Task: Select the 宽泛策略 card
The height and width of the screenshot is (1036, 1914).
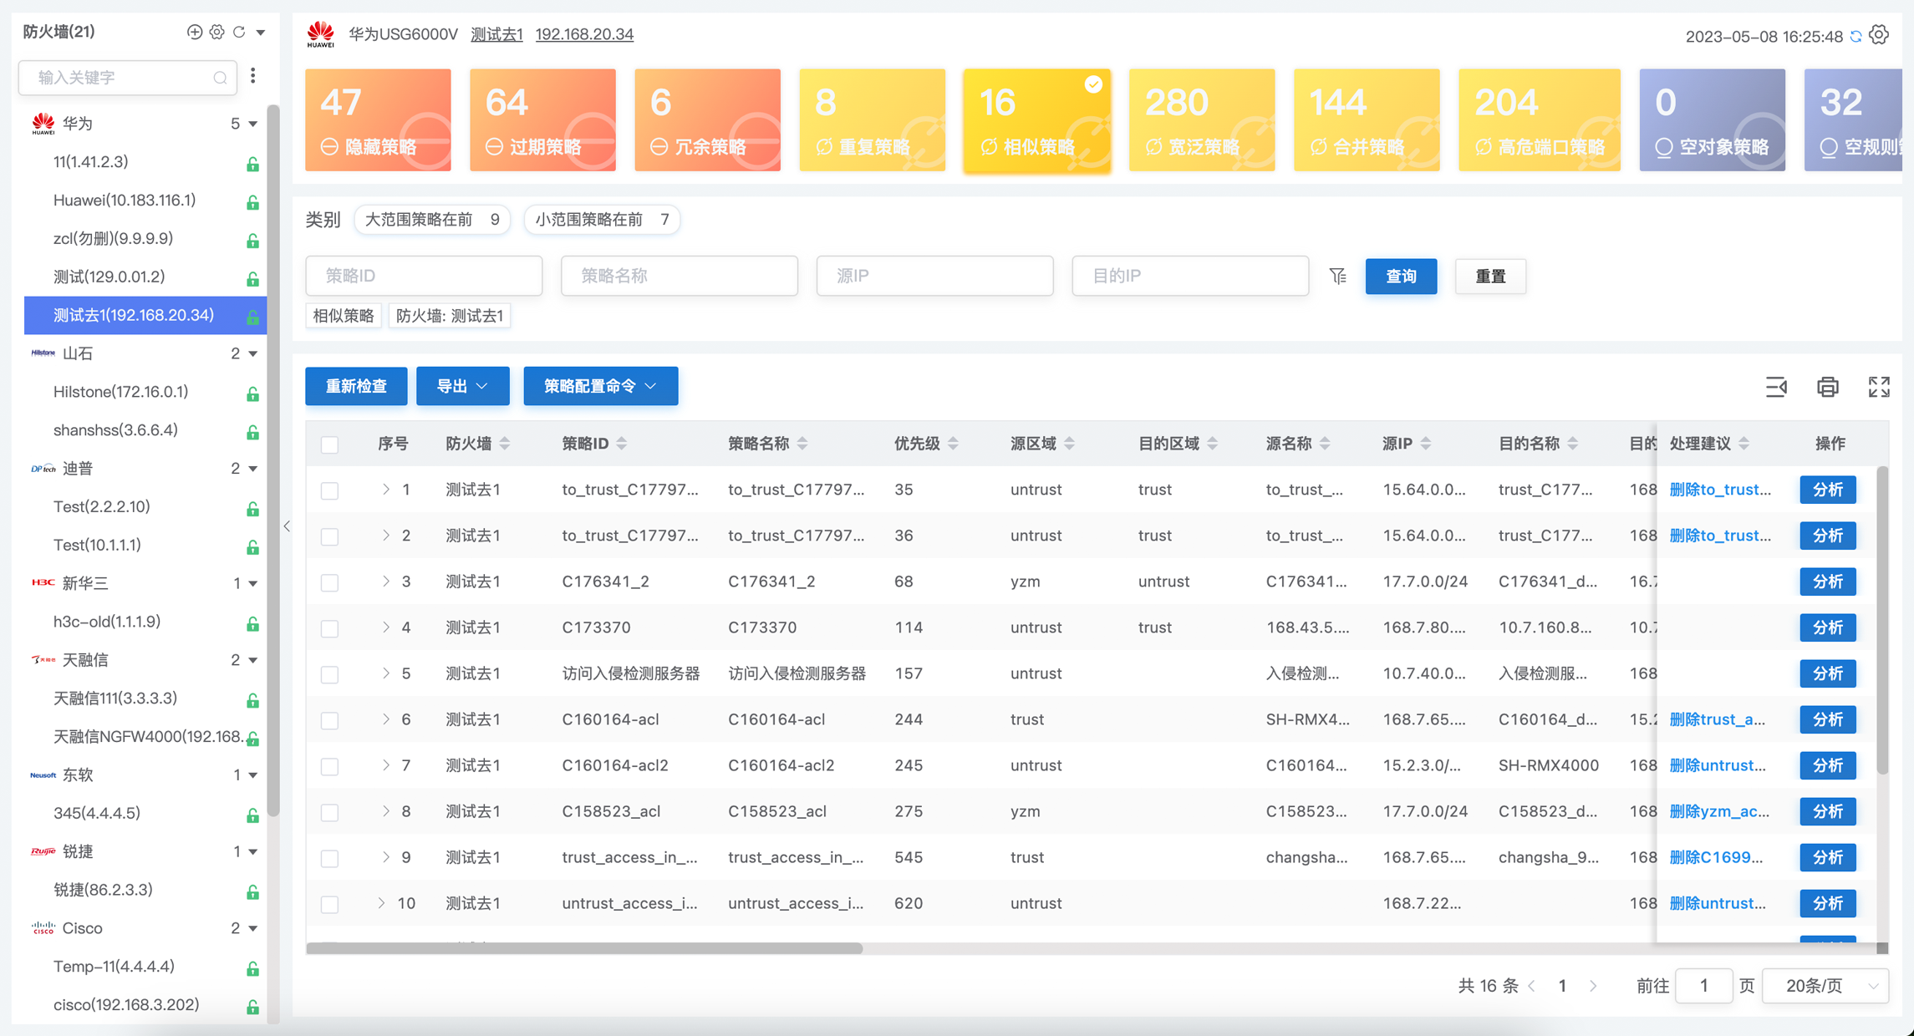Action: [1202, 120]
